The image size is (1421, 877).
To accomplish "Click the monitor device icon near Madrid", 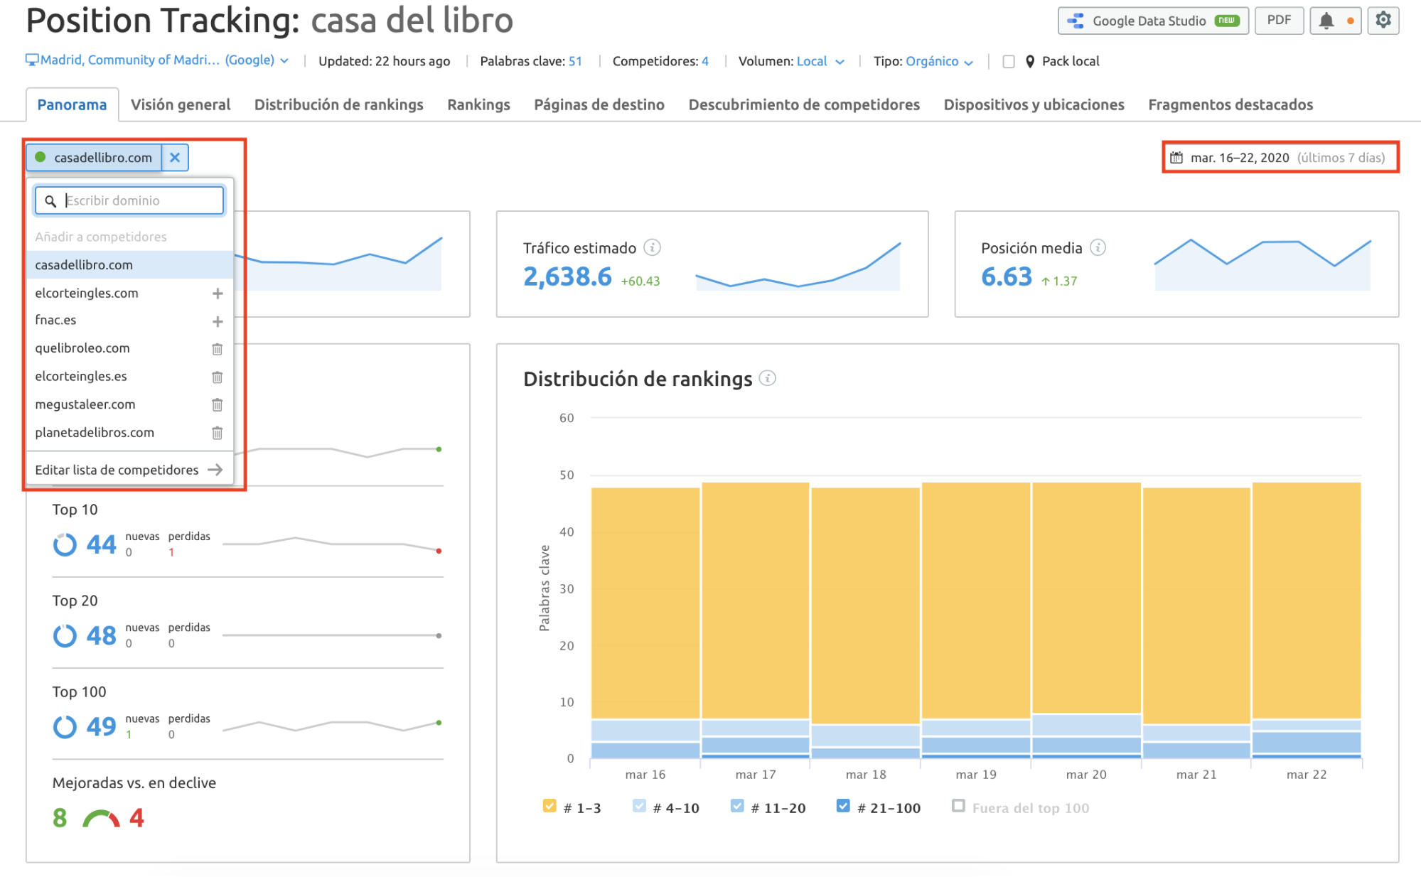I will [32, 60].
